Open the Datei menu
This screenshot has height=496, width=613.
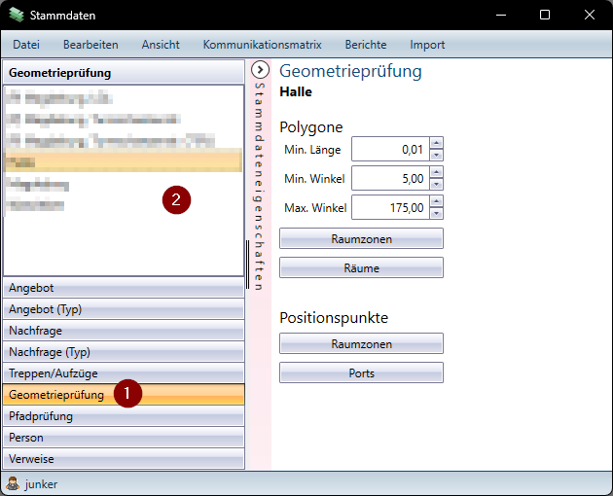pyautogui.click(x=26, y=45)
